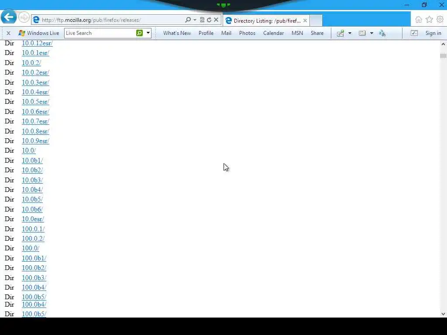This screenshot has width=447, height=335.
Task: Open MSN in Windows Live toolbar
Action: click(x=297, y=33)
